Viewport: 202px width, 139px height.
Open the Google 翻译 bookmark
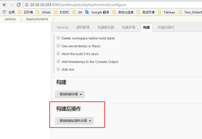[x=97, y=12]
